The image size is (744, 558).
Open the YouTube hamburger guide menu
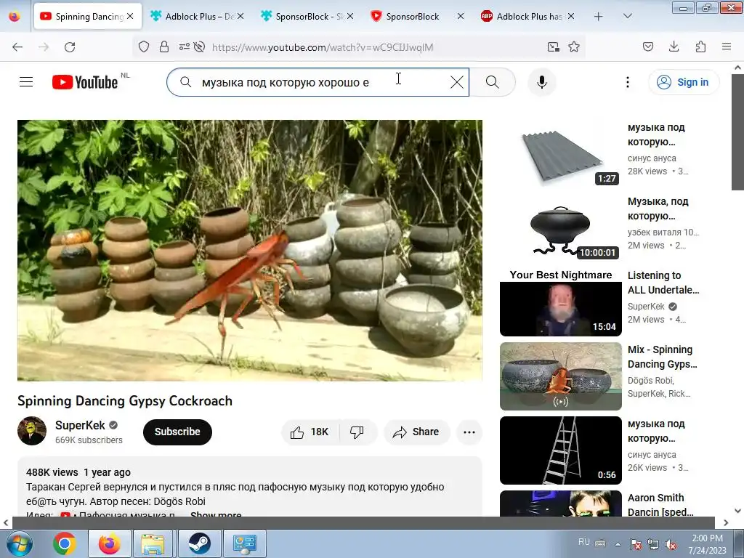[x=26, y=82]
